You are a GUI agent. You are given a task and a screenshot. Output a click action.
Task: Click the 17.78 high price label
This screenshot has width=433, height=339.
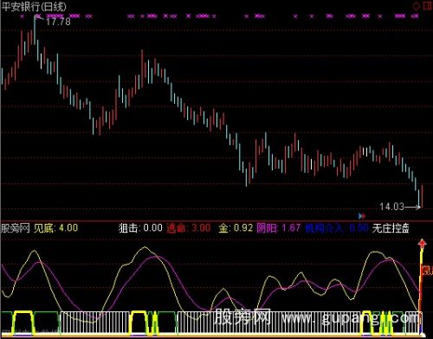coord(58,22)
